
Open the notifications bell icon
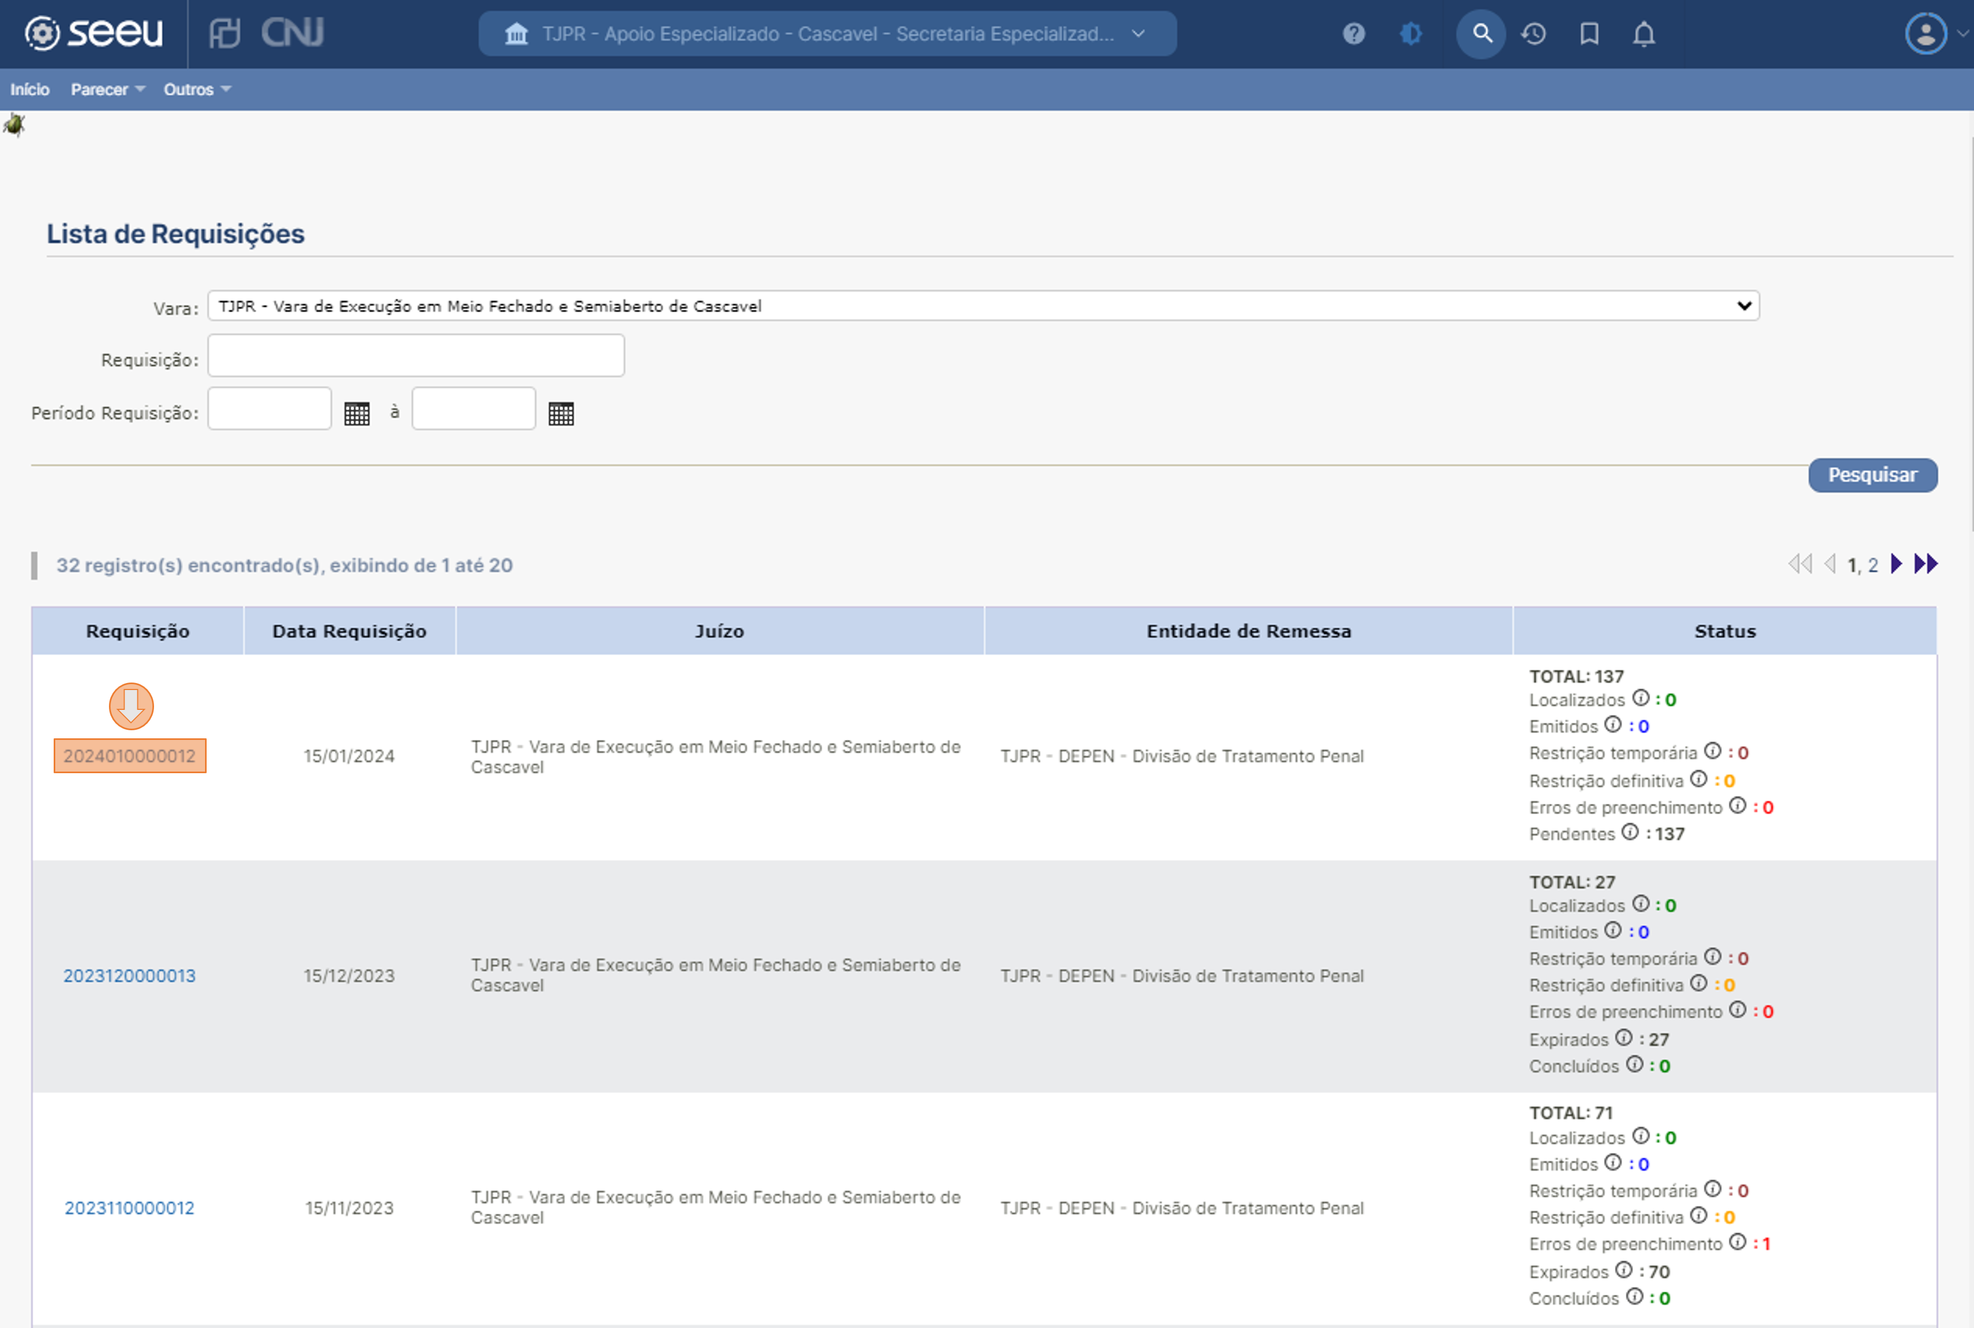pyautogui.click(x=1644, y=34)
